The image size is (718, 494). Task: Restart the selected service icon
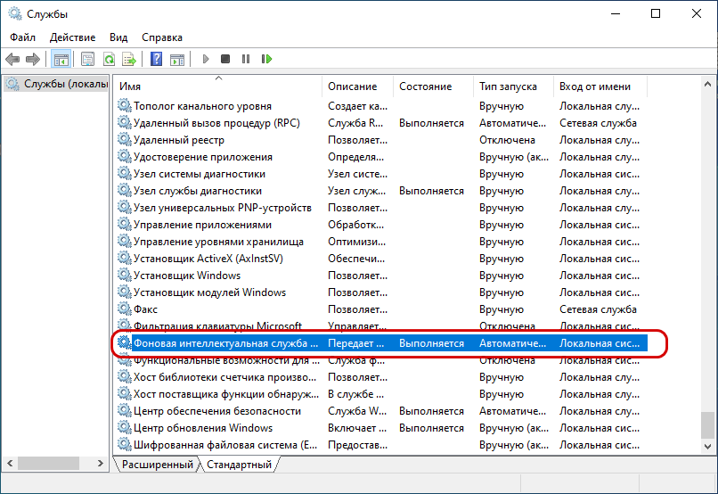(267, 59)
